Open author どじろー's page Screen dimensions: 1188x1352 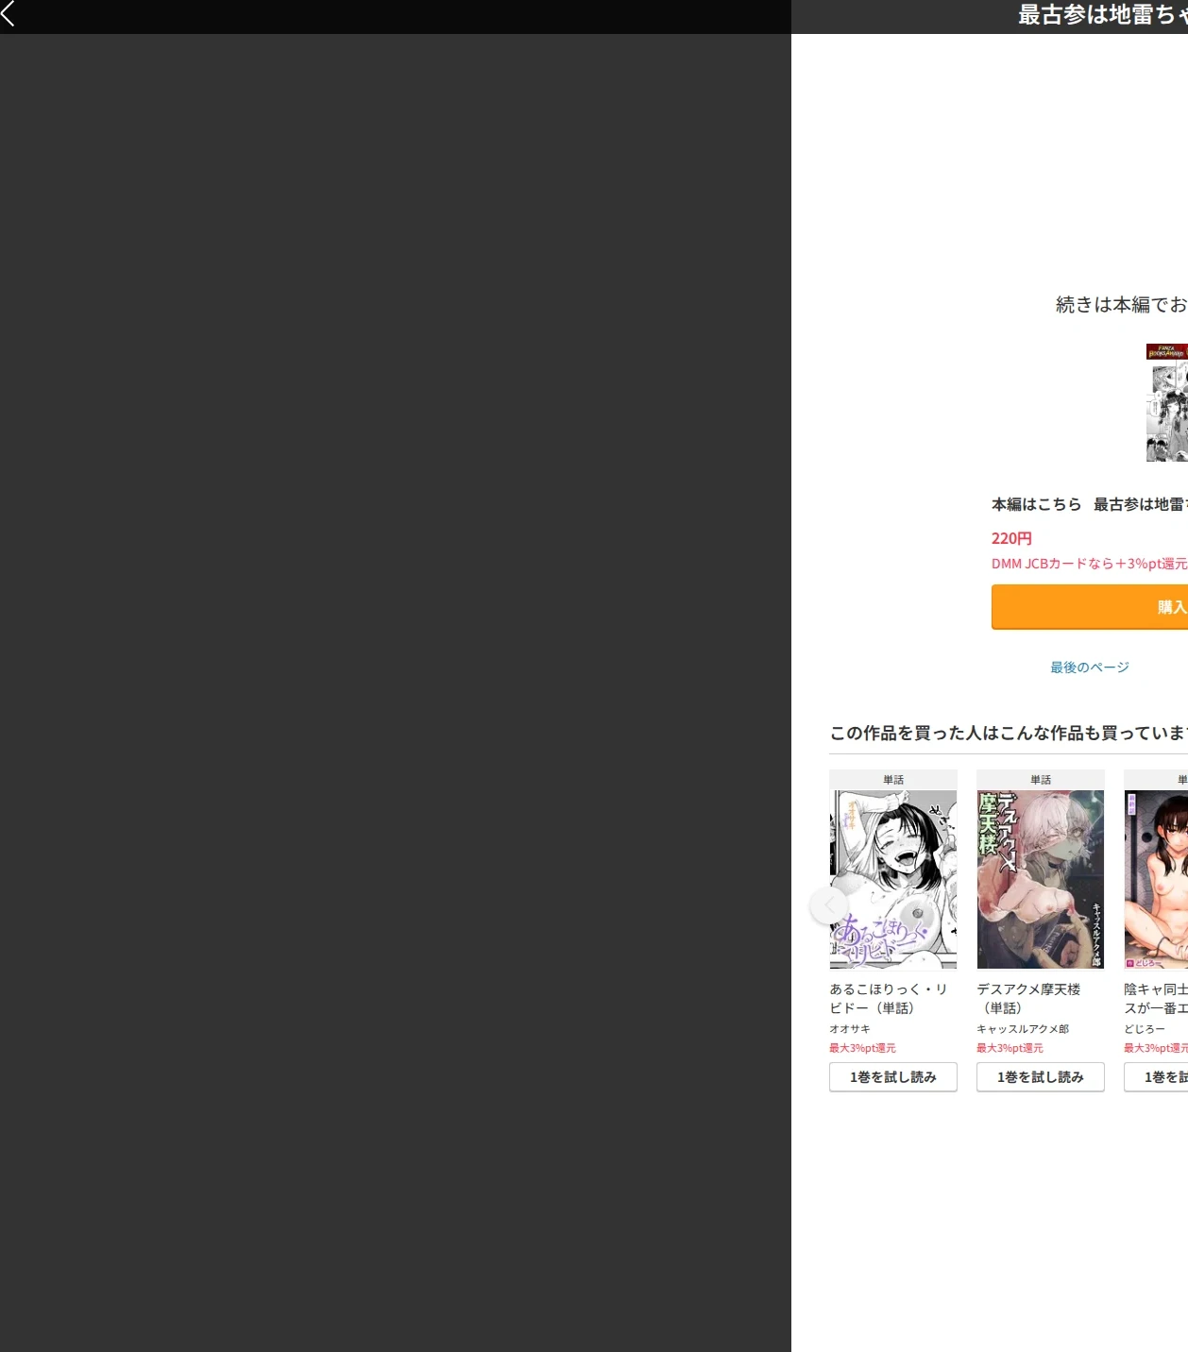(1145, 1029)
